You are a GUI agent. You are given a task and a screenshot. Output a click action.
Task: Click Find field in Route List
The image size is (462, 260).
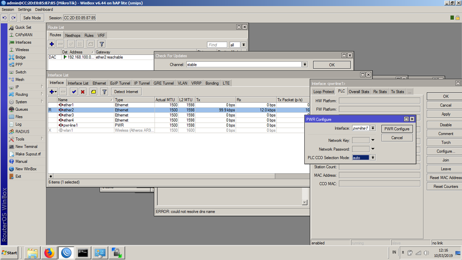point(217,45)
